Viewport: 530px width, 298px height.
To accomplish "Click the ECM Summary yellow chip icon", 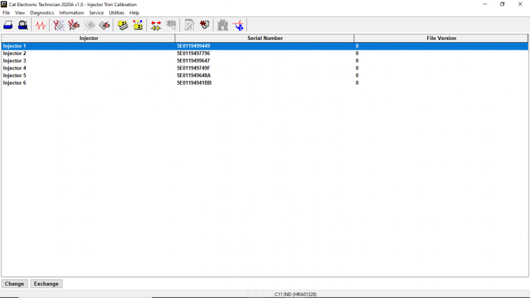I will 123,26.
